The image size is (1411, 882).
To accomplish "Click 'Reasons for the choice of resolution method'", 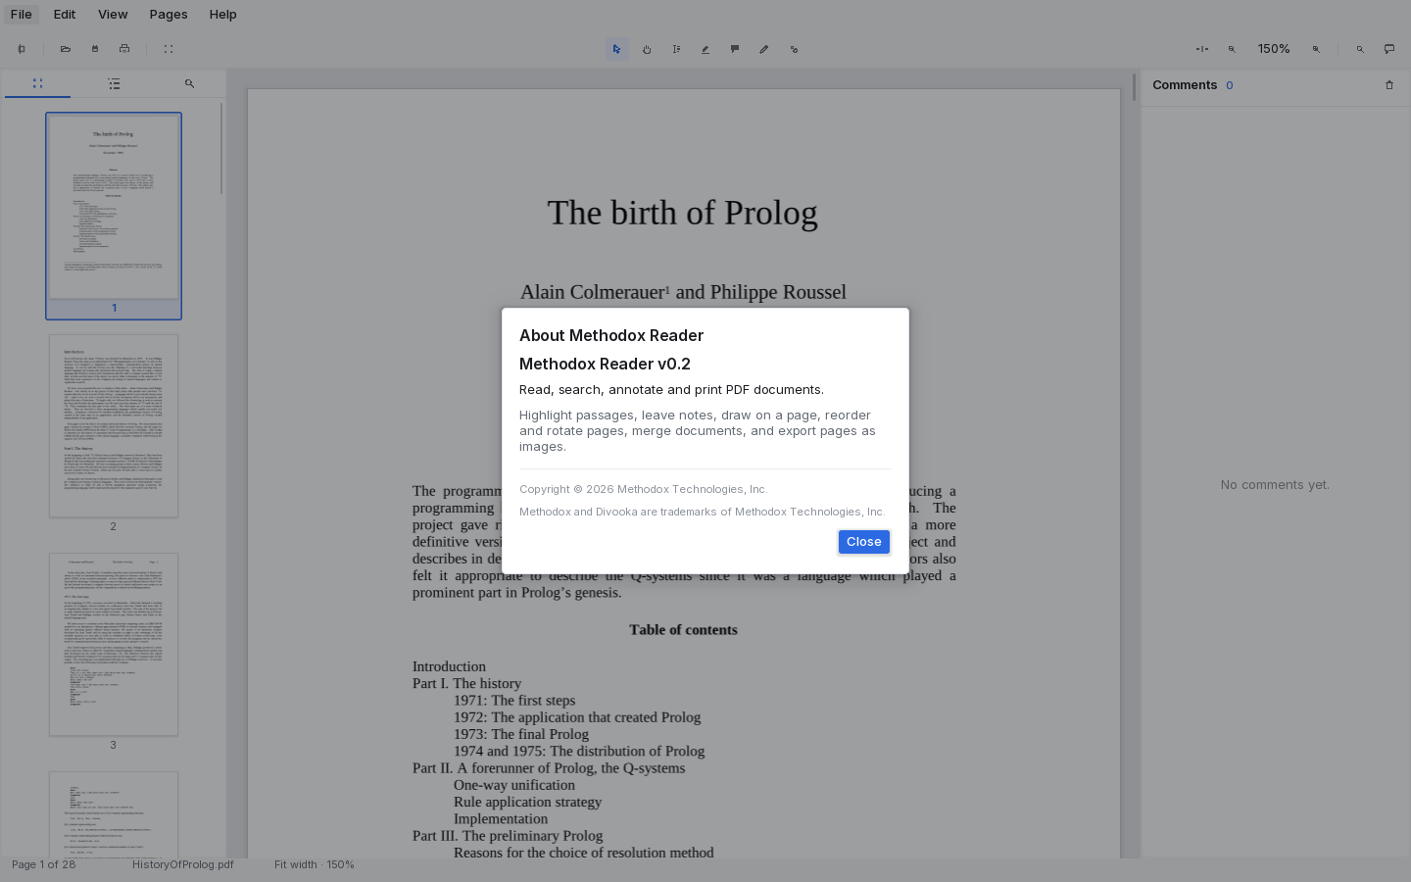I will [x=584, y=853].
